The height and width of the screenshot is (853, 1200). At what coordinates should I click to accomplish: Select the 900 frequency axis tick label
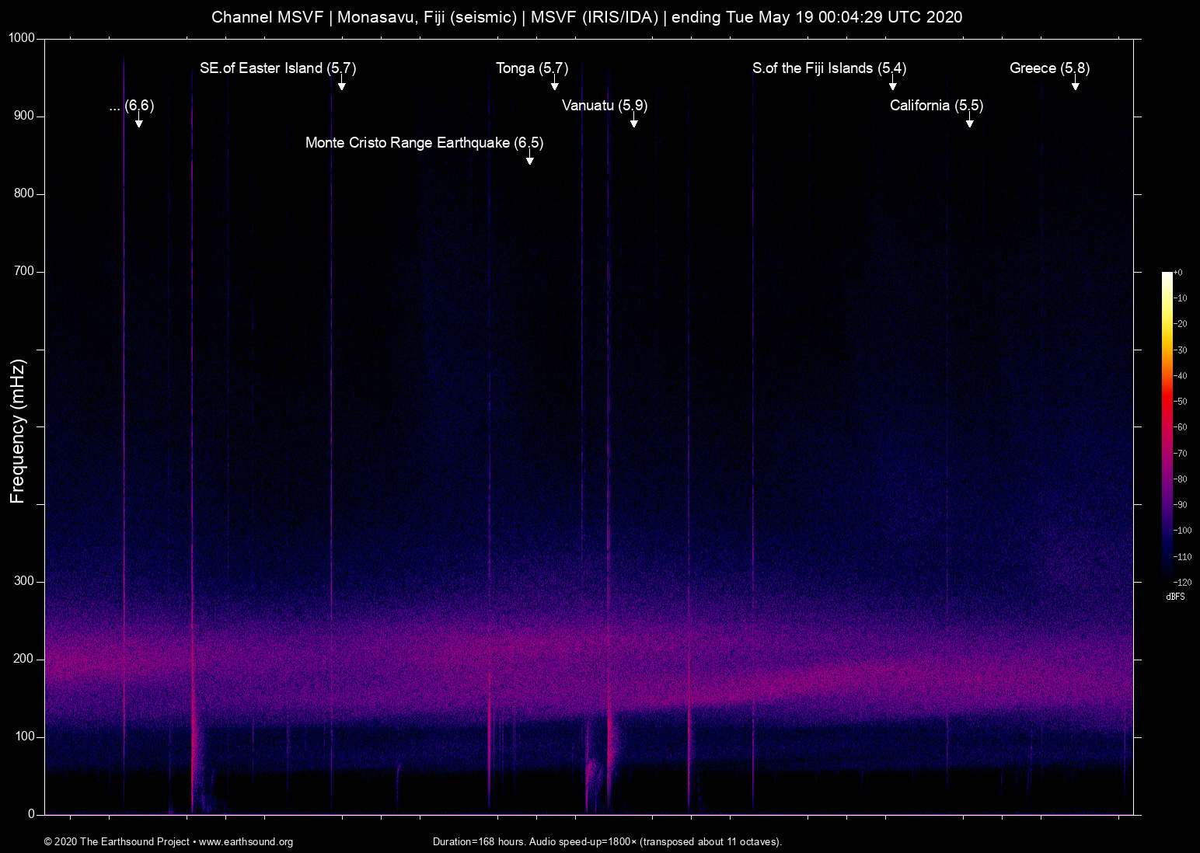(25, 116)
